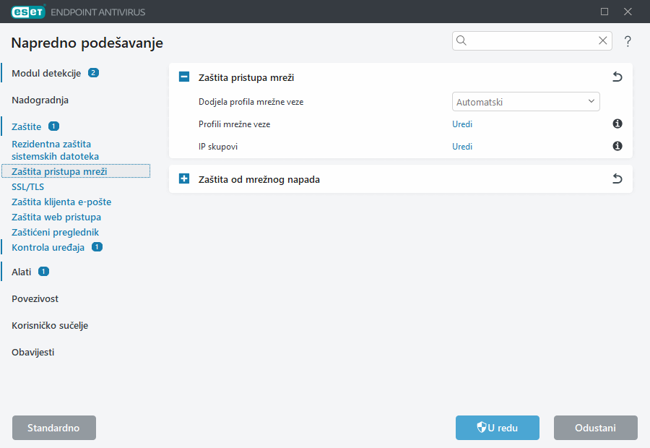
Task: Click the Standardno button
Action: (54, 428)
